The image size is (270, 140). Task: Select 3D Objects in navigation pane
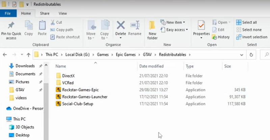point(22,127)
